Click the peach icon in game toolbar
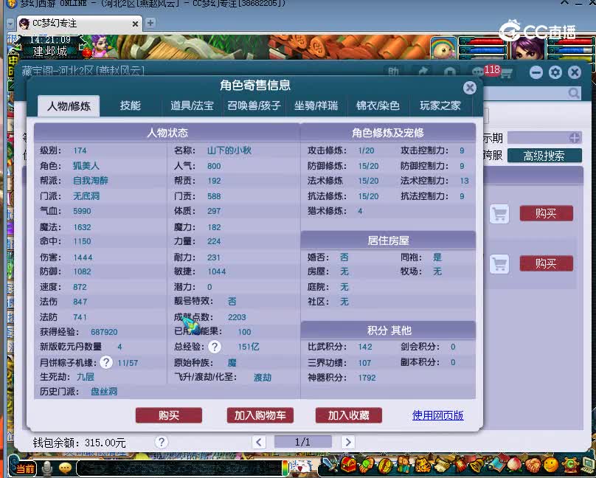 [x=514, y=464]
